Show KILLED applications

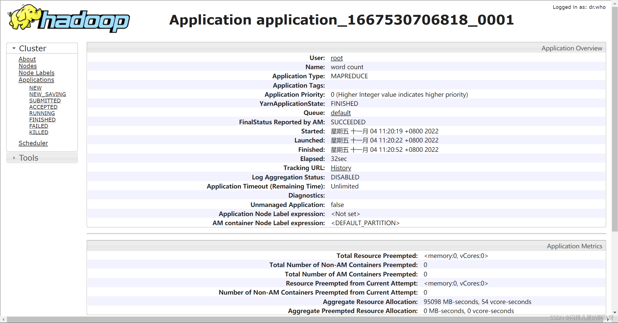pos(39,132)
